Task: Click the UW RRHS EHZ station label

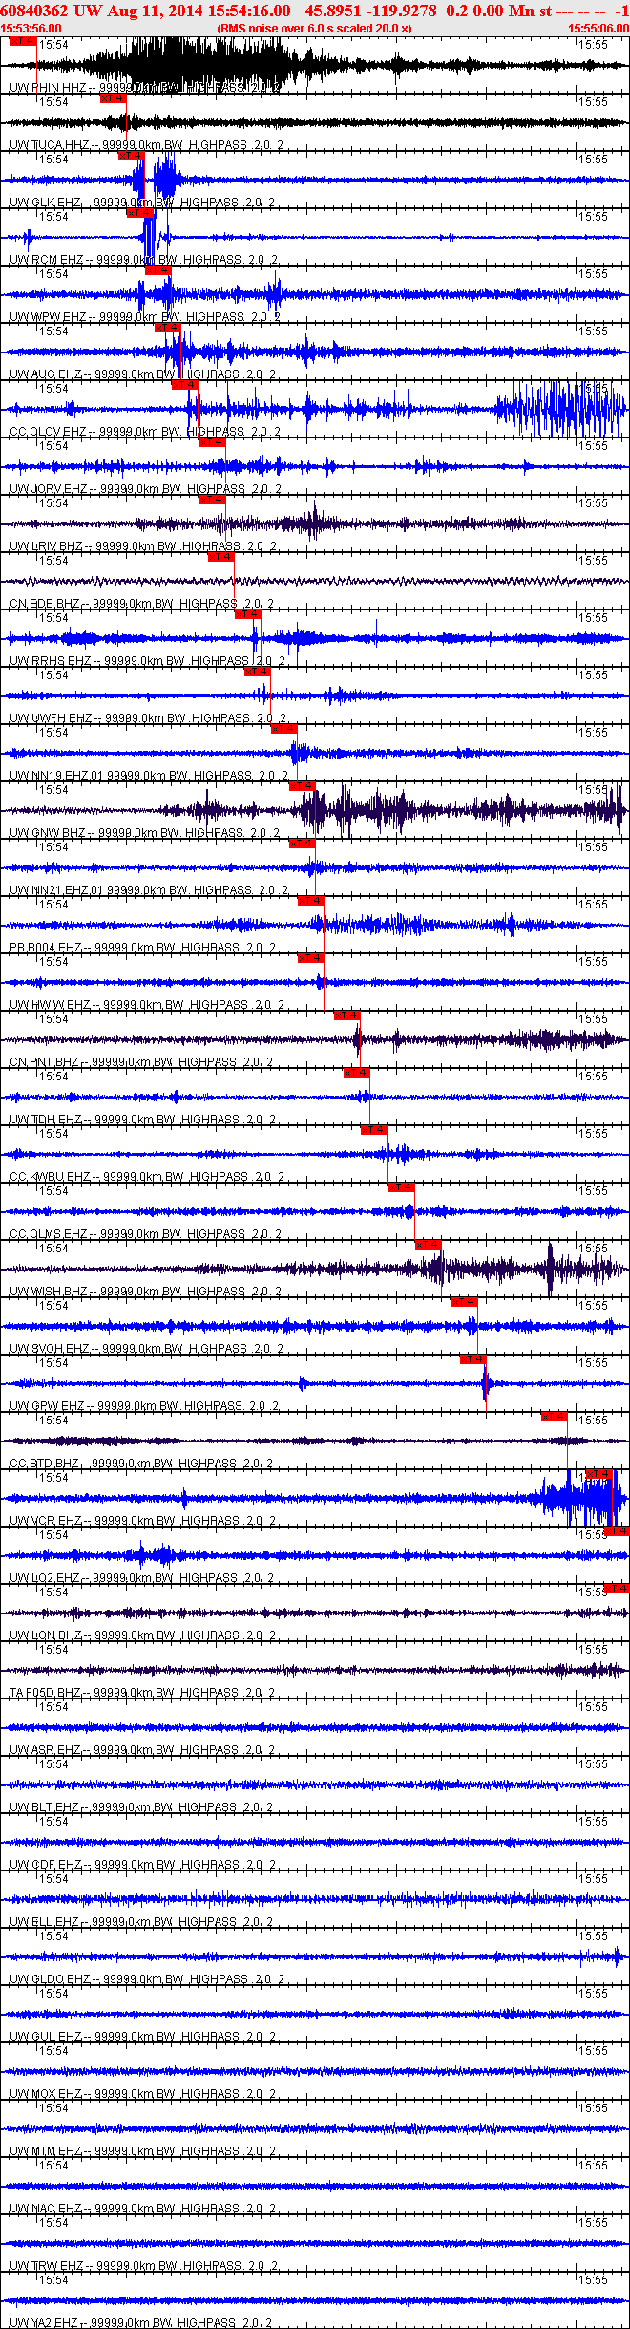Action: pos(147,661)
